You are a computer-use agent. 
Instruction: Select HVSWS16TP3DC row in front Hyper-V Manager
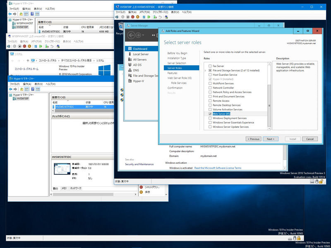tap(83, 107)
